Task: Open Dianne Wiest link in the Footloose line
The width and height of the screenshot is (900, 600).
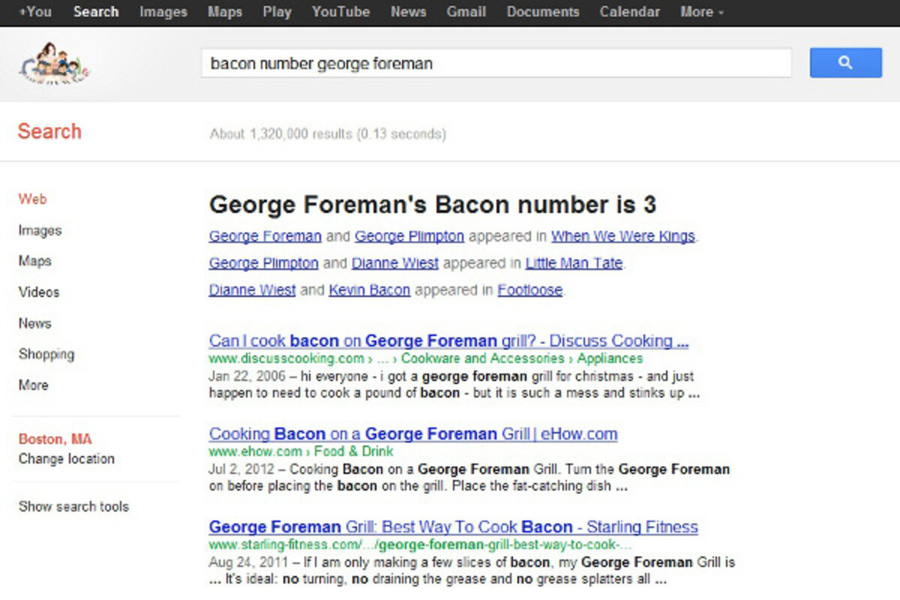Action: tap(252, 290)
